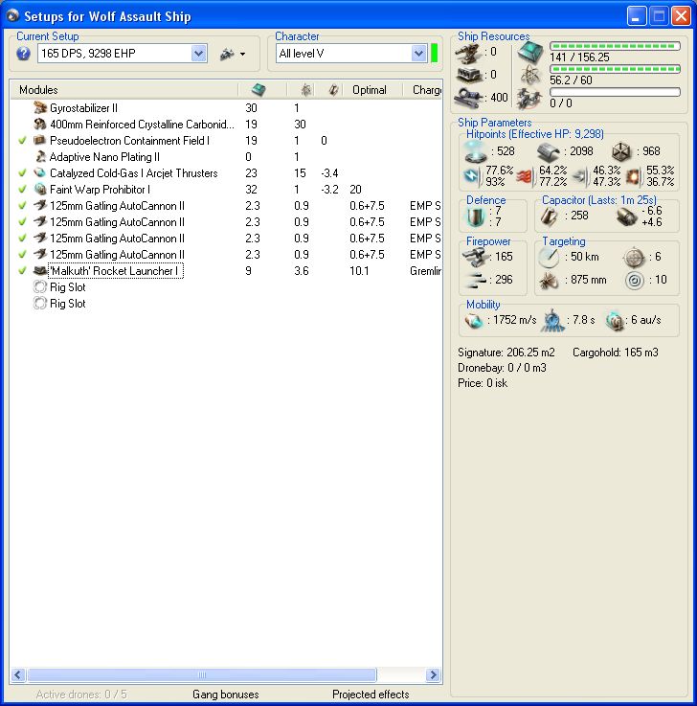Screen dimensions: 697x706
Task: Sort by the CPU column header icon
Action: tap(259, 90)
